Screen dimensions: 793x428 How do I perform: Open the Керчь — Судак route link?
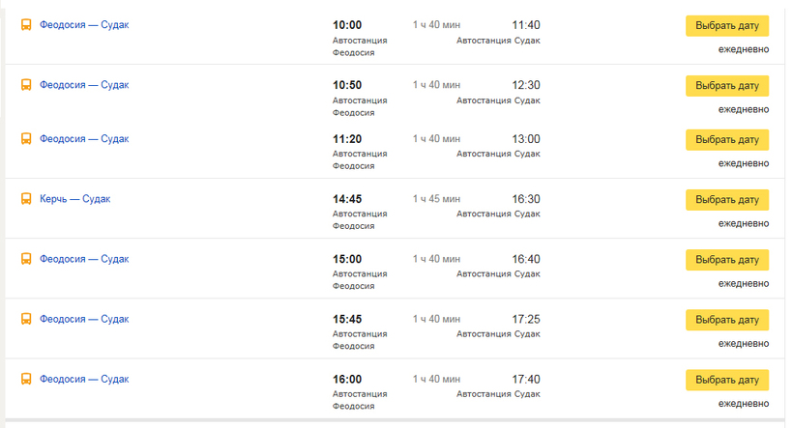click(75, 199)
